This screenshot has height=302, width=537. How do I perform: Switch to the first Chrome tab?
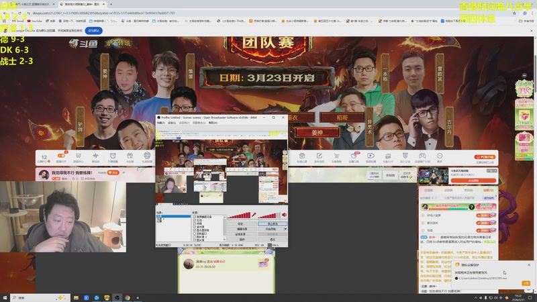click(x=29, y=4)
